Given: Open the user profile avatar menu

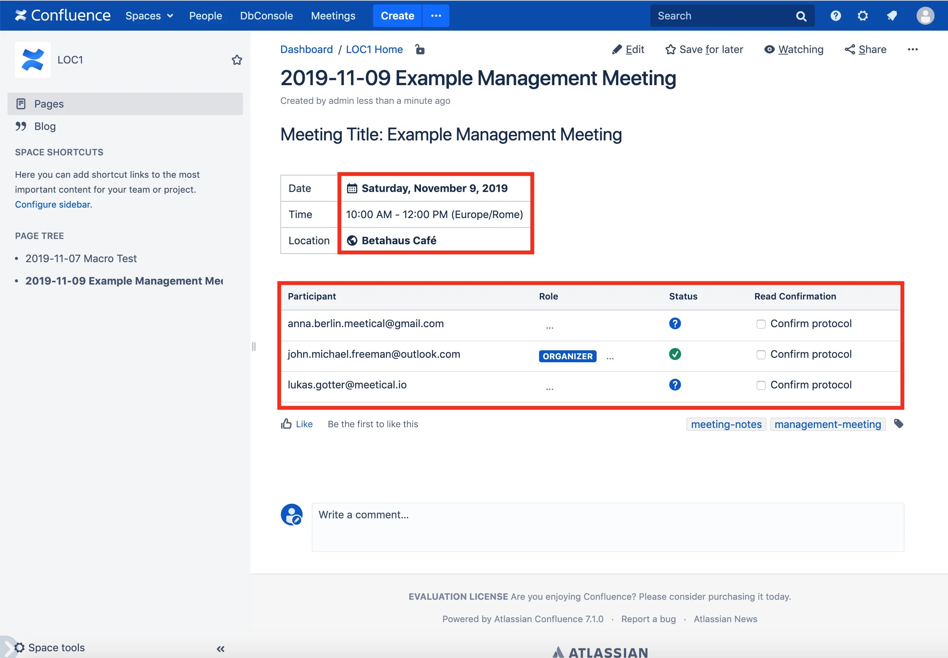Looking at the screenshot, I should tap(925, 16).
